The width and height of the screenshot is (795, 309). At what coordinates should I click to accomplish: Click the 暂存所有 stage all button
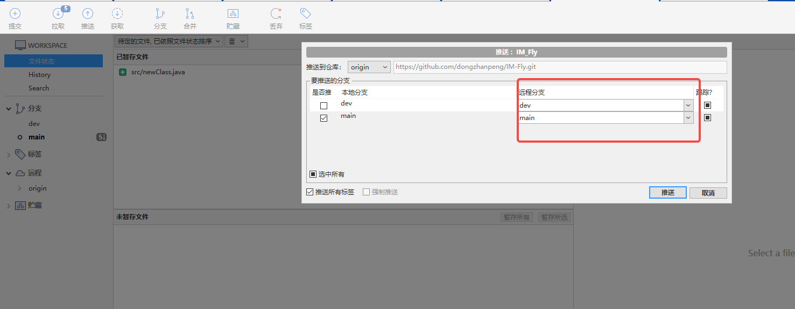click(x=517, y=217)
